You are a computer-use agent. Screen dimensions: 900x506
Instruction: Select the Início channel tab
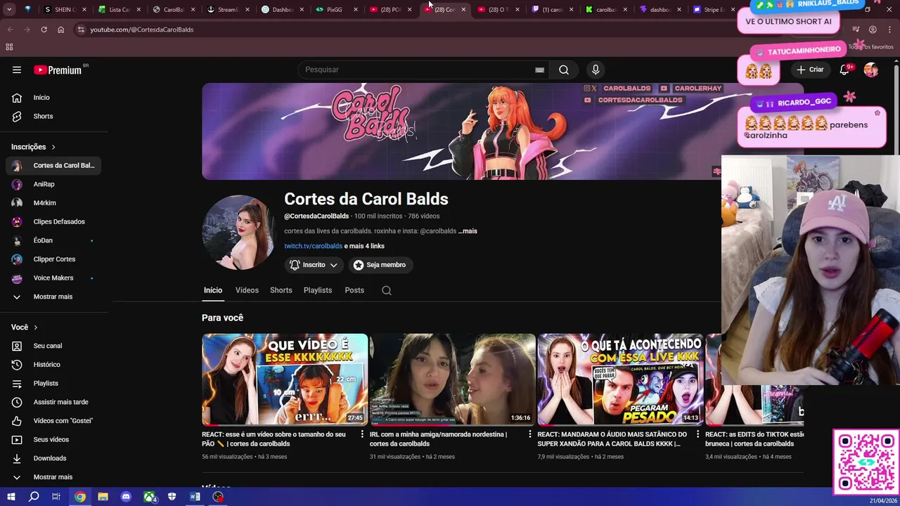point(213,290)
